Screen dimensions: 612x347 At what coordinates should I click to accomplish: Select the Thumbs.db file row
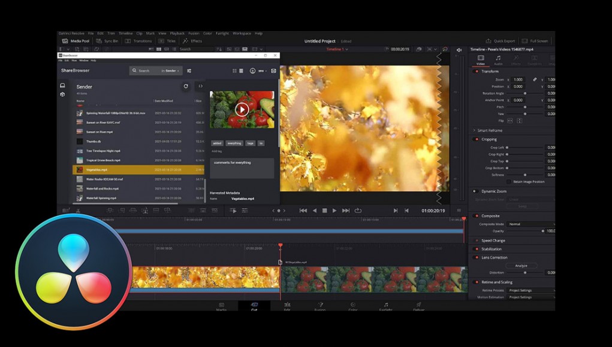[x=138, y=141]
